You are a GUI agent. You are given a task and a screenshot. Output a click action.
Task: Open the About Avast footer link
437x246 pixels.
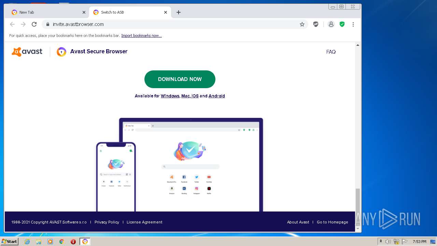(x=298, y=222)
